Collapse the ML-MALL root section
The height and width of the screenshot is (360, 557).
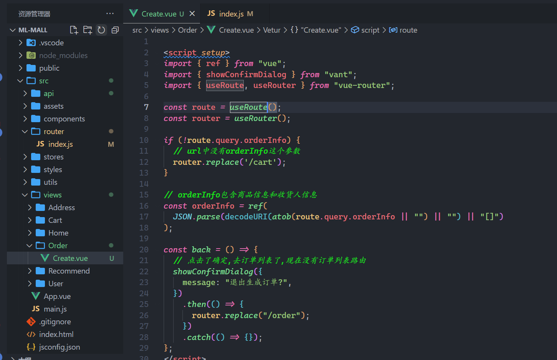point(13,30)
